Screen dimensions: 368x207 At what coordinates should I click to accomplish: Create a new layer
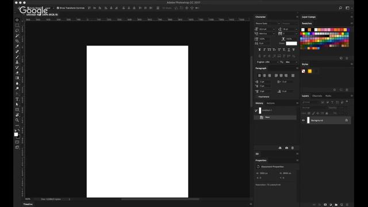(x=342, y=205)
